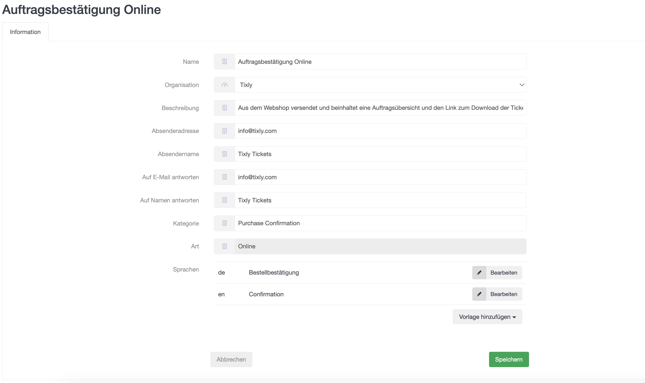Click the gauge icon beside Organisation
The width and height of the screenshot is (645, 383).
click(x=224, y=85)
